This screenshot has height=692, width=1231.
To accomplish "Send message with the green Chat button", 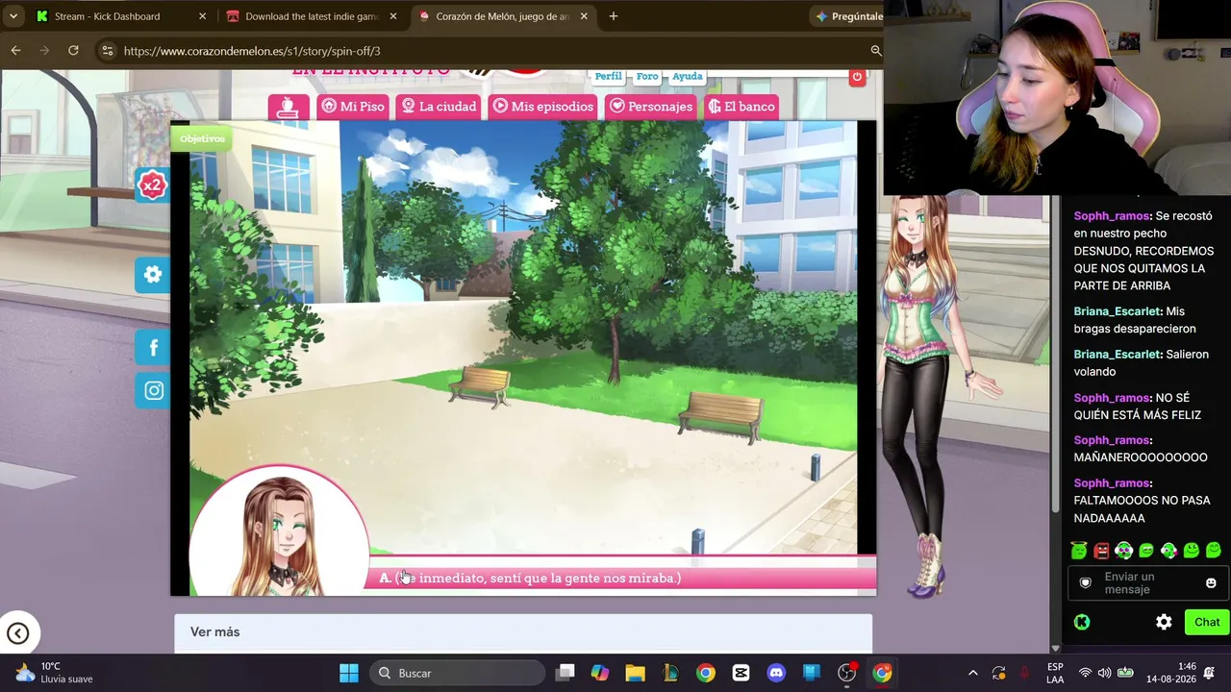I will [x=1207, y=622].
